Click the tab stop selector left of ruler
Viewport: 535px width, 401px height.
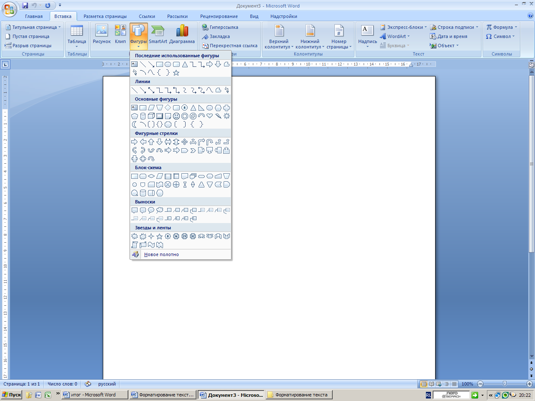(x=5, y=64)
